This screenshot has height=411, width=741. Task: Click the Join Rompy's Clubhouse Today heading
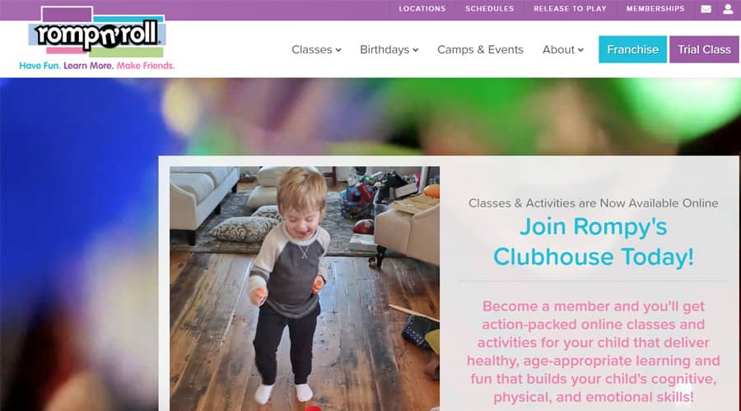[x=594, y=242]
